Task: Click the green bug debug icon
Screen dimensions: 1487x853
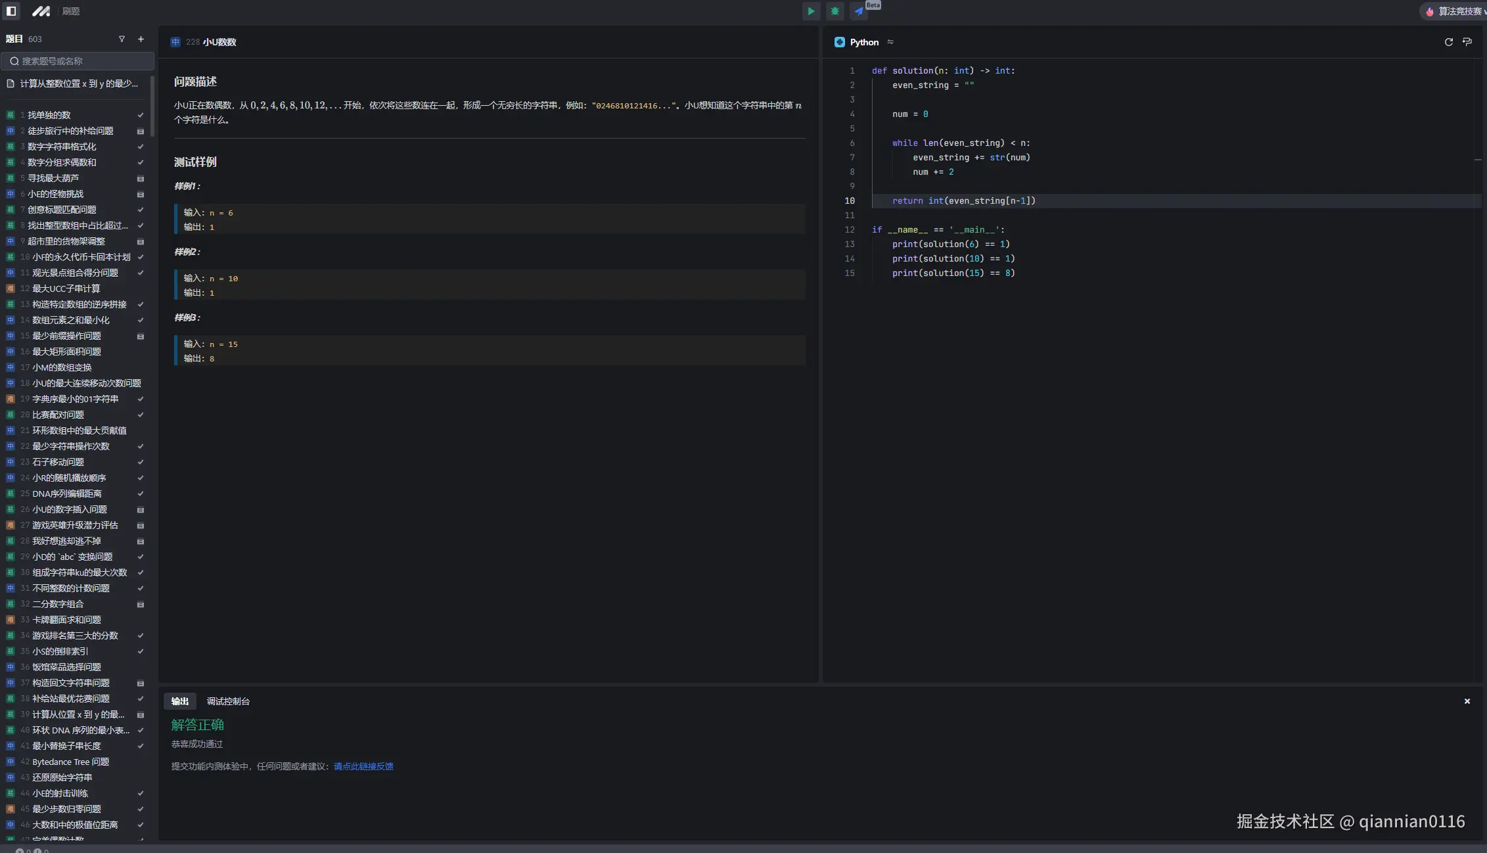Action: [x=835, y=11]
